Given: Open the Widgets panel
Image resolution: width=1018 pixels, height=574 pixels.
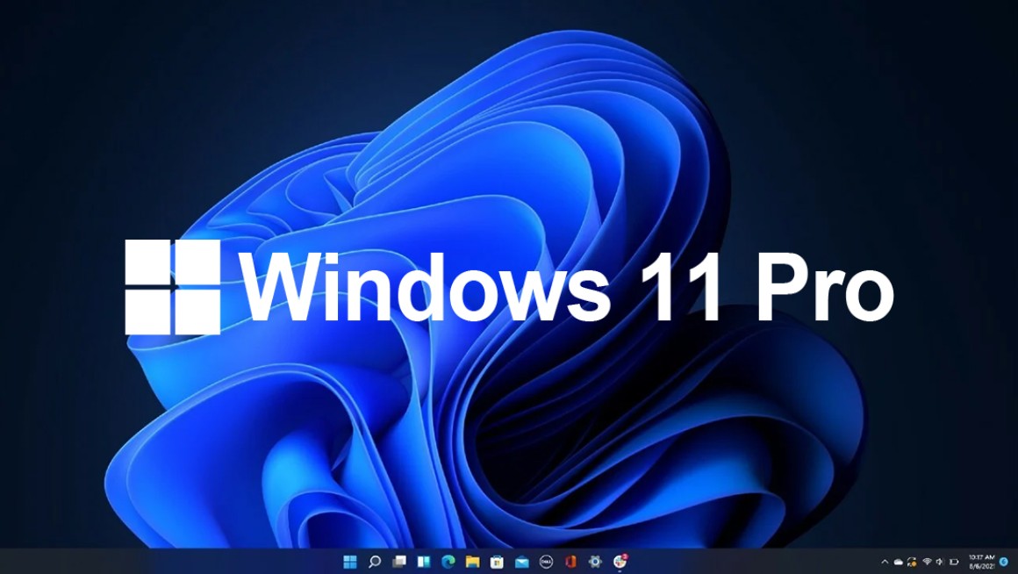Looking at the screenshot, I should coord(422,560).
